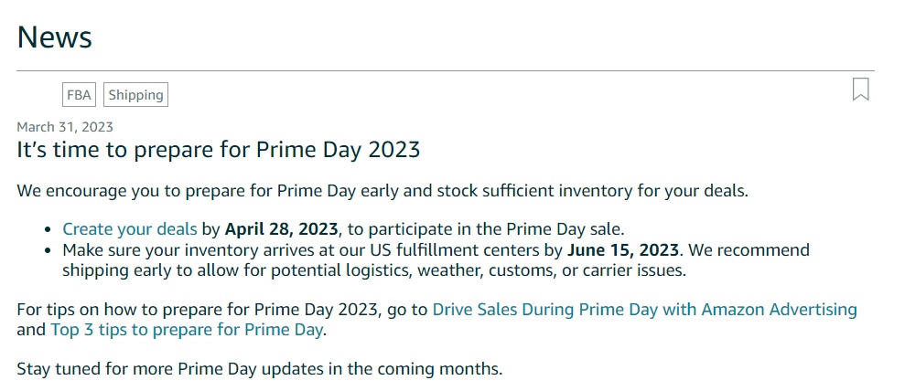The image size is (905, 391).
Task: Click the Prime Day 2023 article headline
Action: click(x=219, y=149)
